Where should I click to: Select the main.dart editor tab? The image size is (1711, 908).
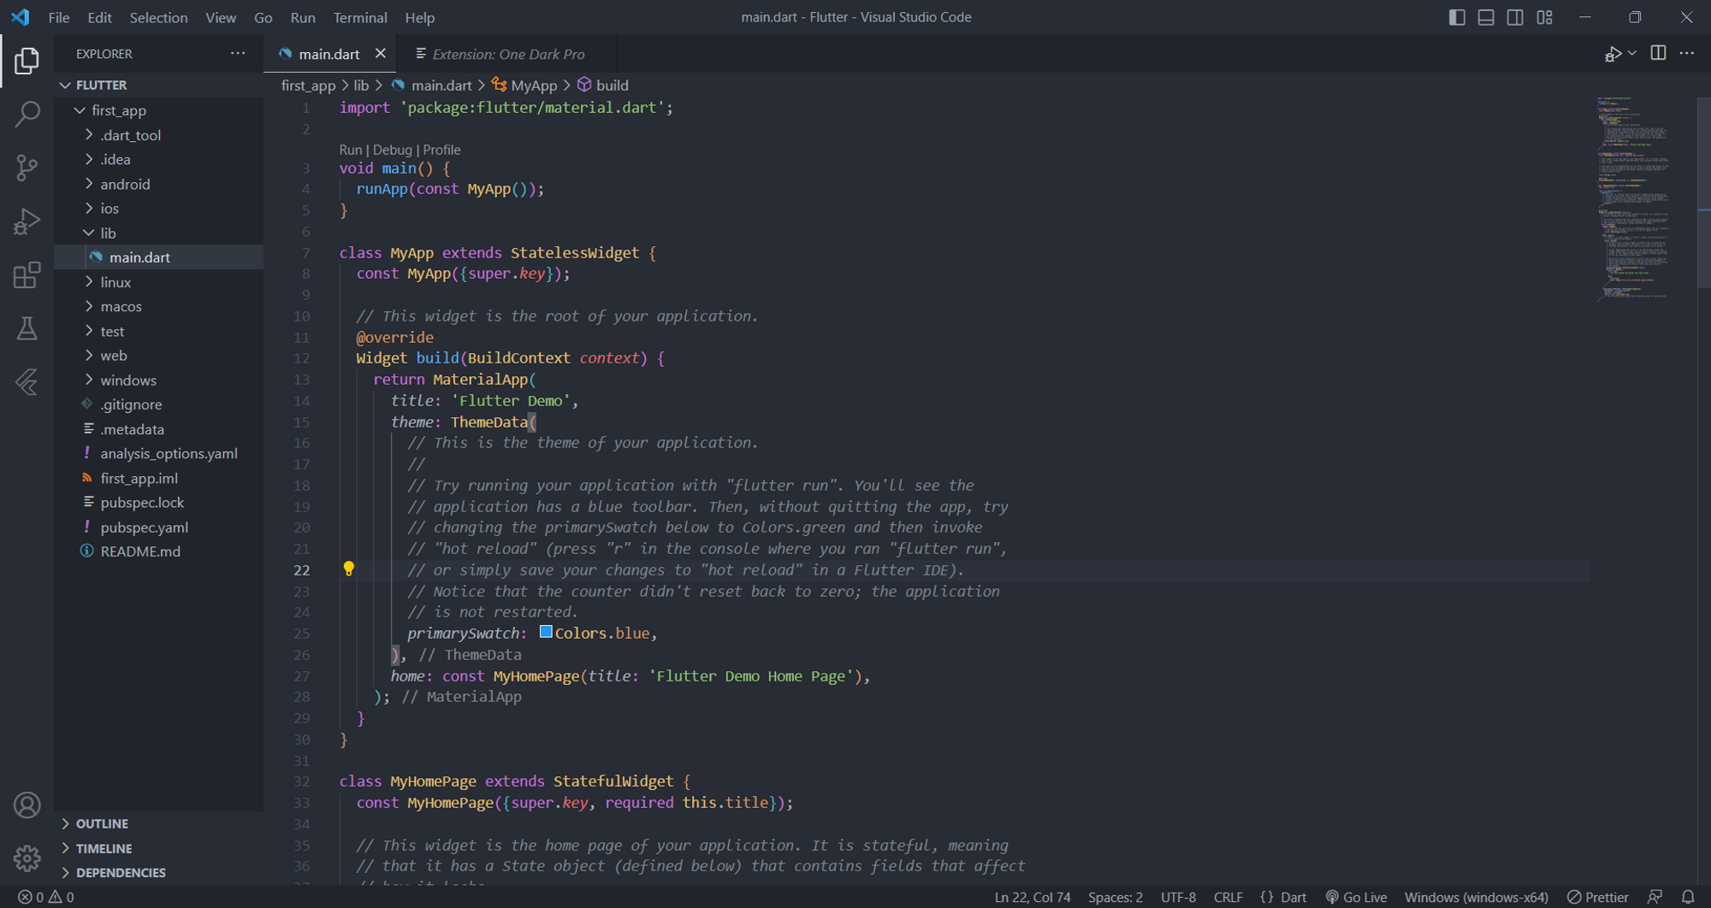point(329,54)
